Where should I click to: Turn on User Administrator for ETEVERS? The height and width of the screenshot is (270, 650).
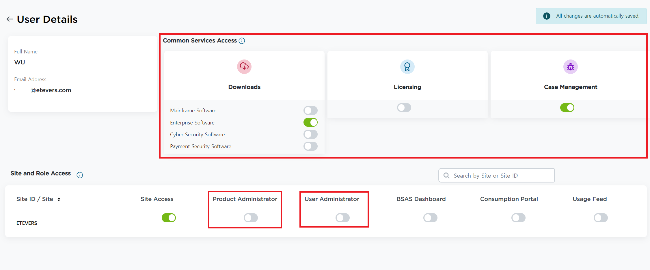[342, 218]
